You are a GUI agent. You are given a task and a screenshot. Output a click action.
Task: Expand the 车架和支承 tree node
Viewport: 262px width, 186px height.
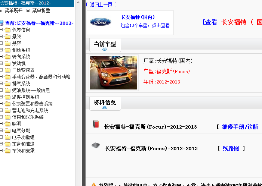coord(1,151)
